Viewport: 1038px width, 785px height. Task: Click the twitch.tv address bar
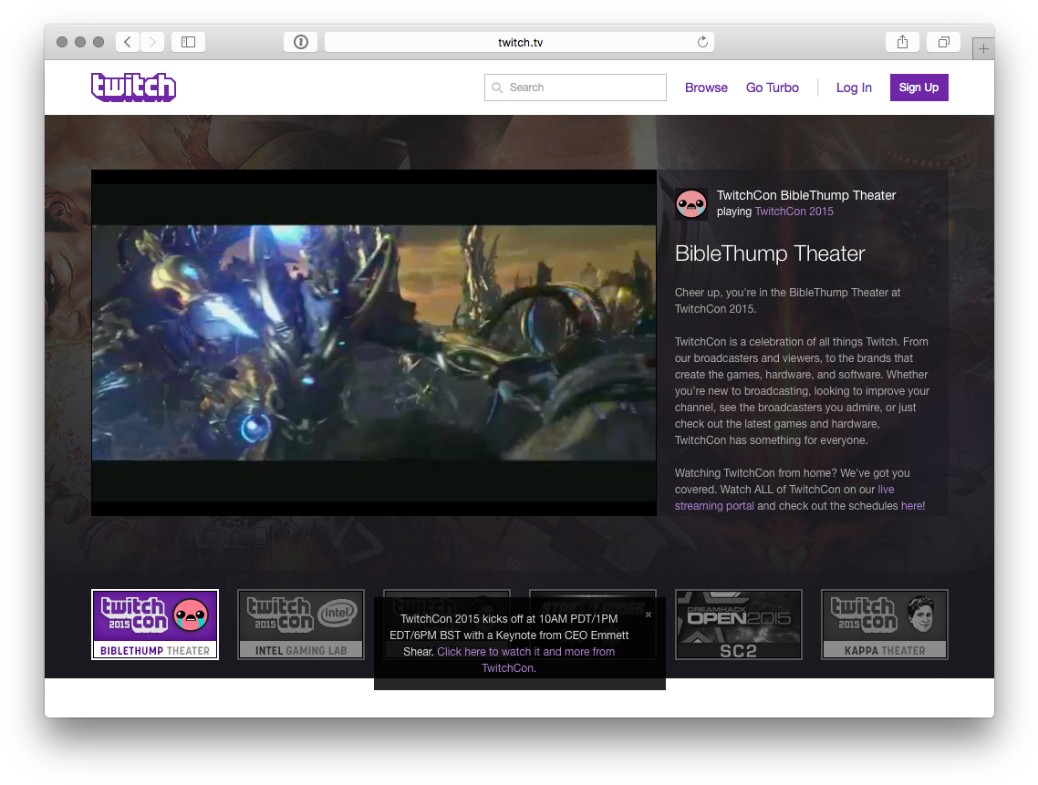[x=520, y=42]
